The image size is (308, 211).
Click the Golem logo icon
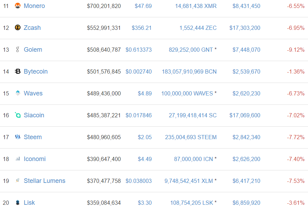point(18,49)
